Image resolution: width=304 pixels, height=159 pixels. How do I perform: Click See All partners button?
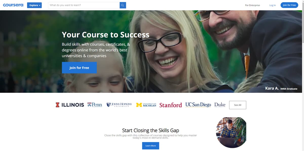coord(238,105)
